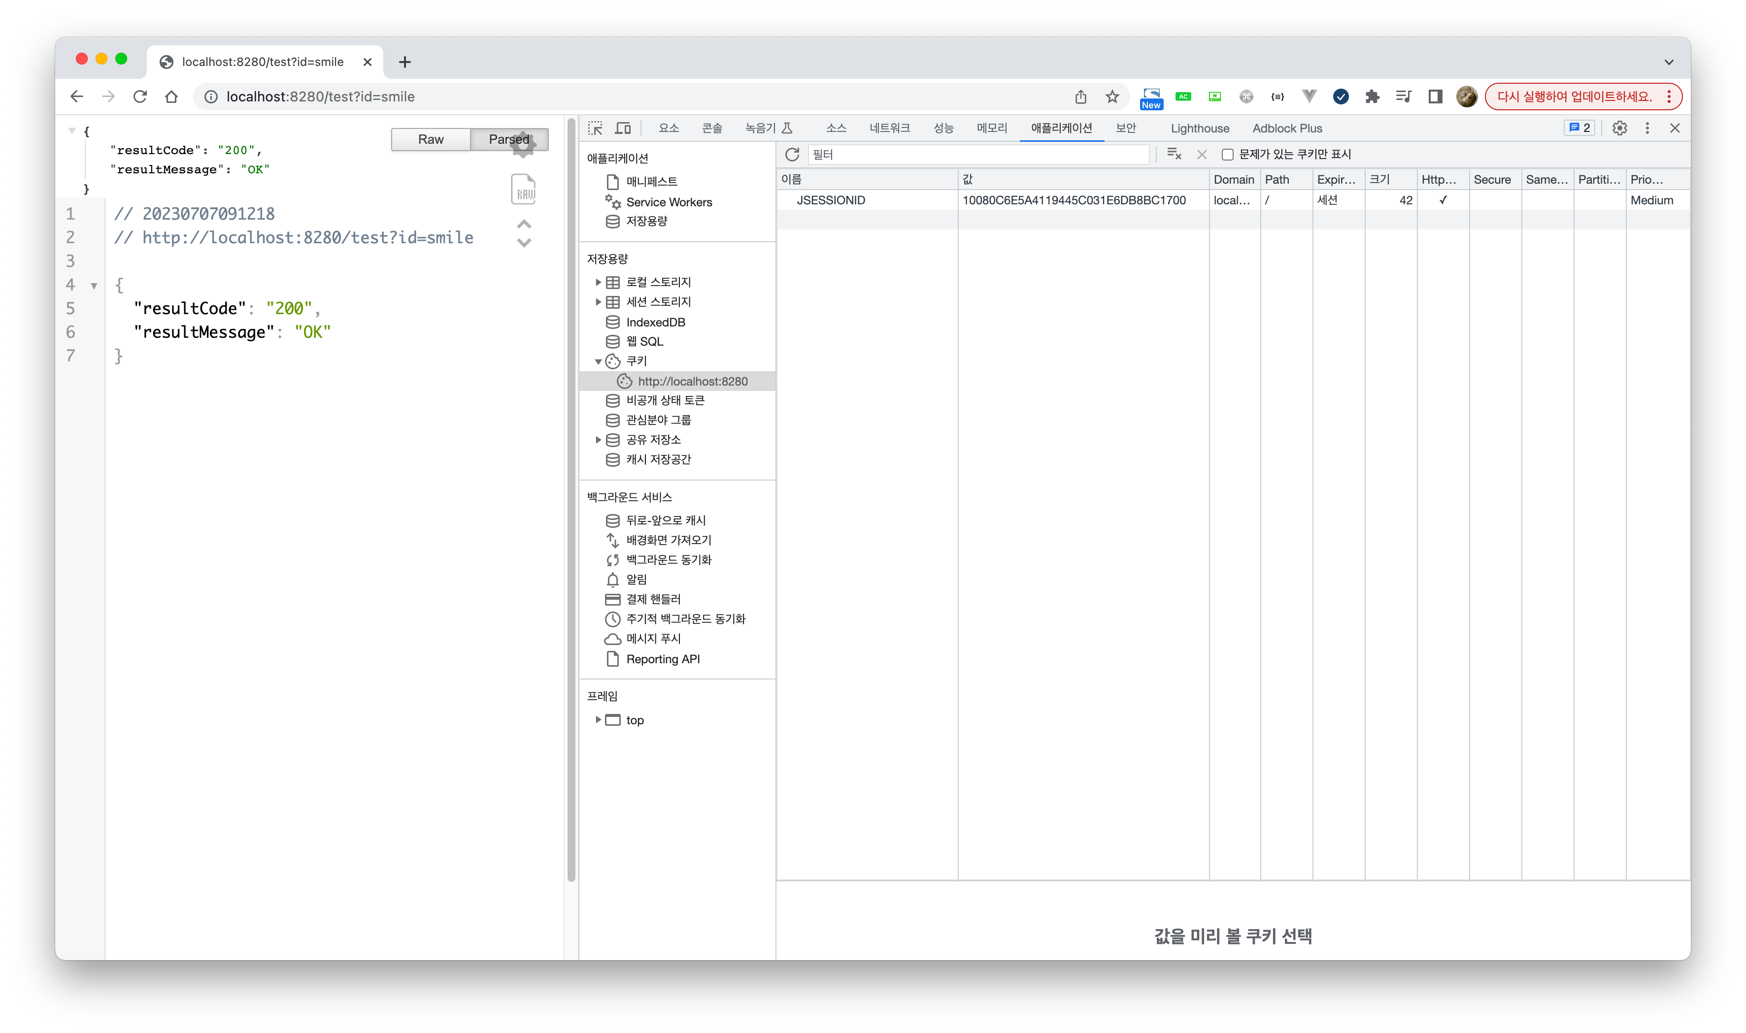Switch to the 네트워크 tab

pos(889,128)
